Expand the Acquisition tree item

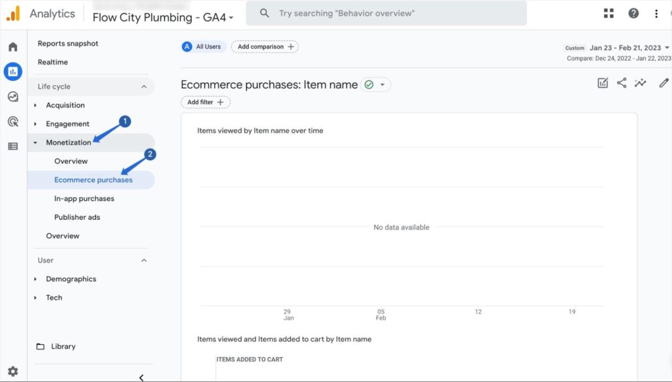pyautogui.click(x=35, y=105)
